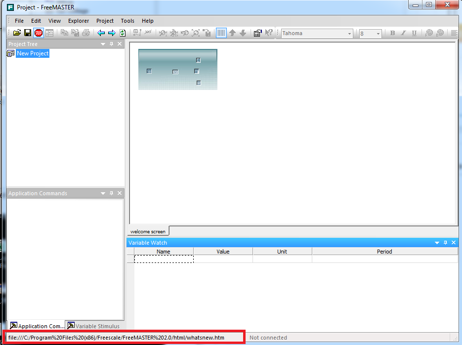Click the 'Not connected' status bar text

point(268,338)
